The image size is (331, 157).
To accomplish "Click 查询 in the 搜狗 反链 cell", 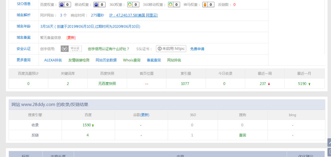I will click(x=242, y=135).
